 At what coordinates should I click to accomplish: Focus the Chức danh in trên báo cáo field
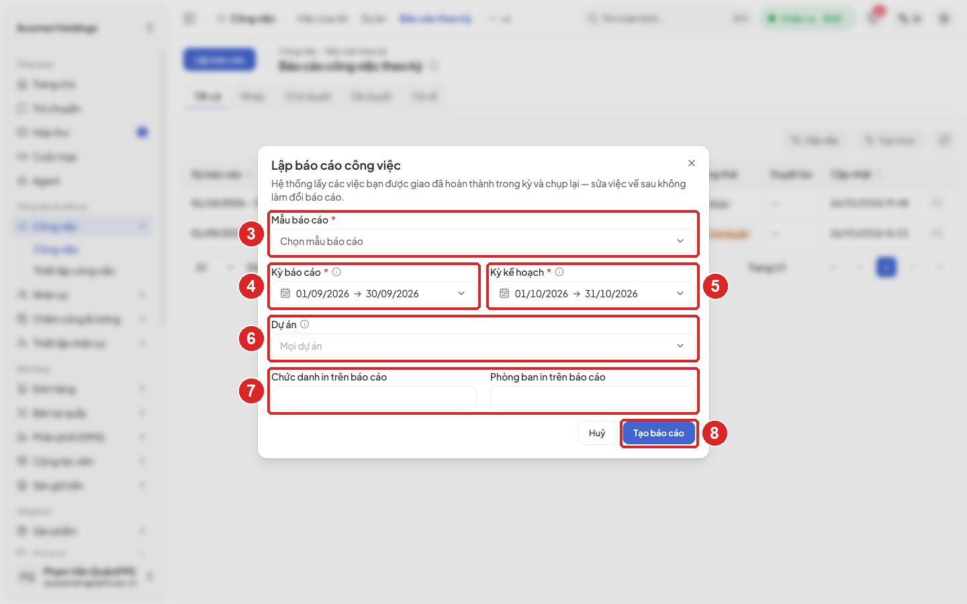click(x=374, y=398)
